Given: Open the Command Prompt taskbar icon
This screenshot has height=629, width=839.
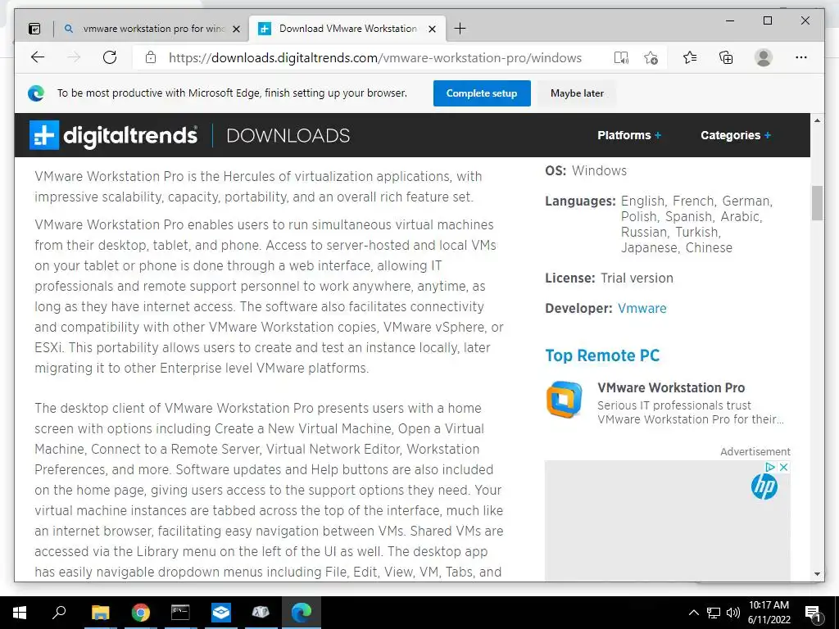Looking at the screenshot, I should tap(180, 613).
